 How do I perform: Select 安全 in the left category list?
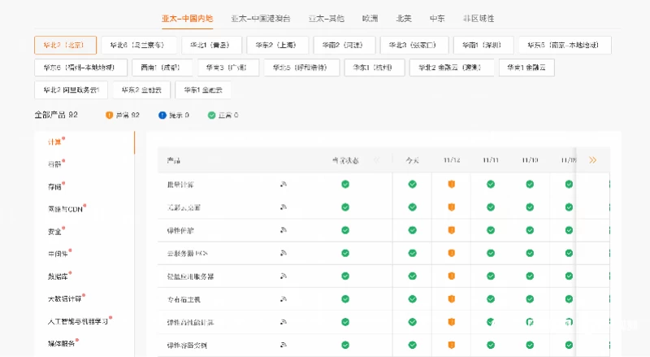[x=55, y=232]
